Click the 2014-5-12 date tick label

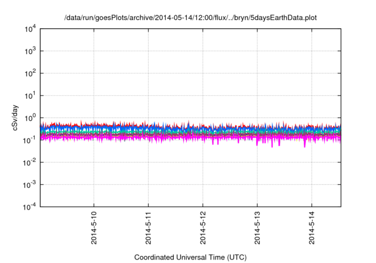click(x=203, y=228)
